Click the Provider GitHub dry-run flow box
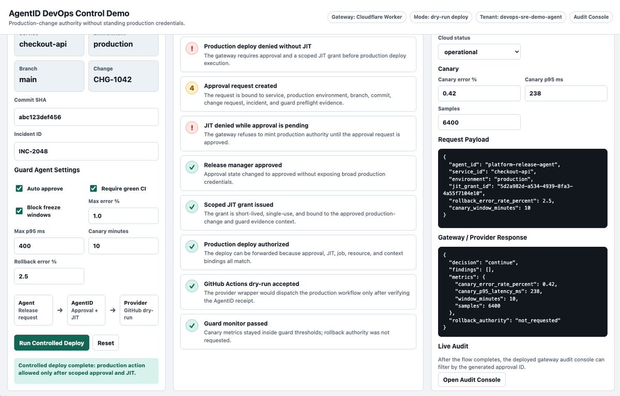Screen dimensions: 620x396 (139, 310)
